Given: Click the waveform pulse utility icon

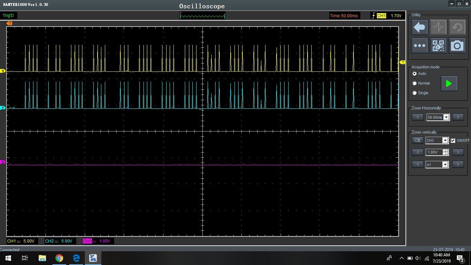Looking at the screenshot, I should (x=438, y=27).
